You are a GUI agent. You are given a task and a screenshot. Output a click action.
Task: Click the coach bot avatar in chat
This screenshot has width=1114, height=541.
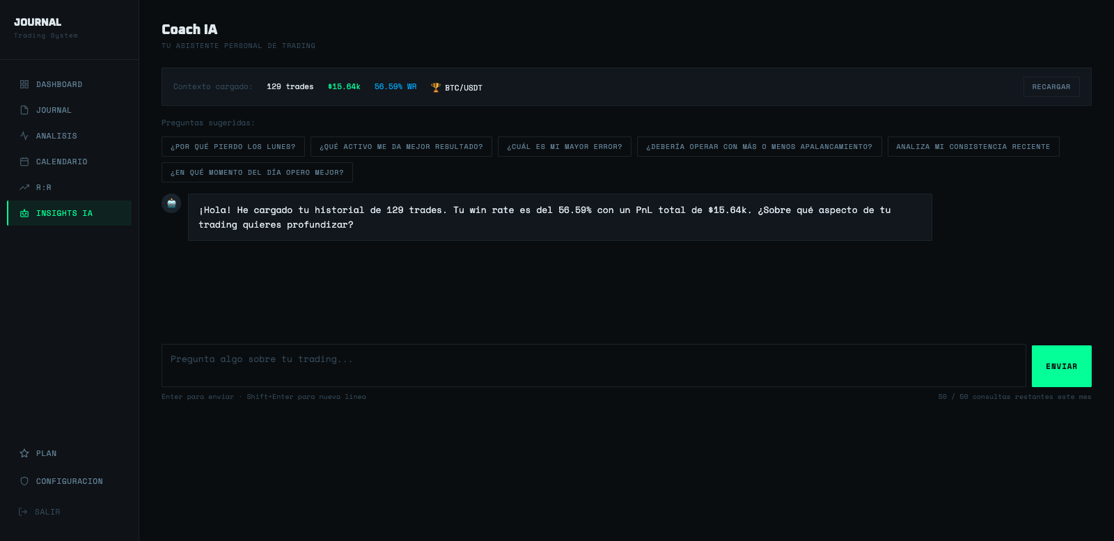tap(171, 203)
